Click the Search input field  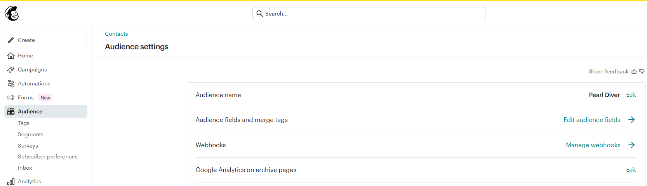[369, 14]
